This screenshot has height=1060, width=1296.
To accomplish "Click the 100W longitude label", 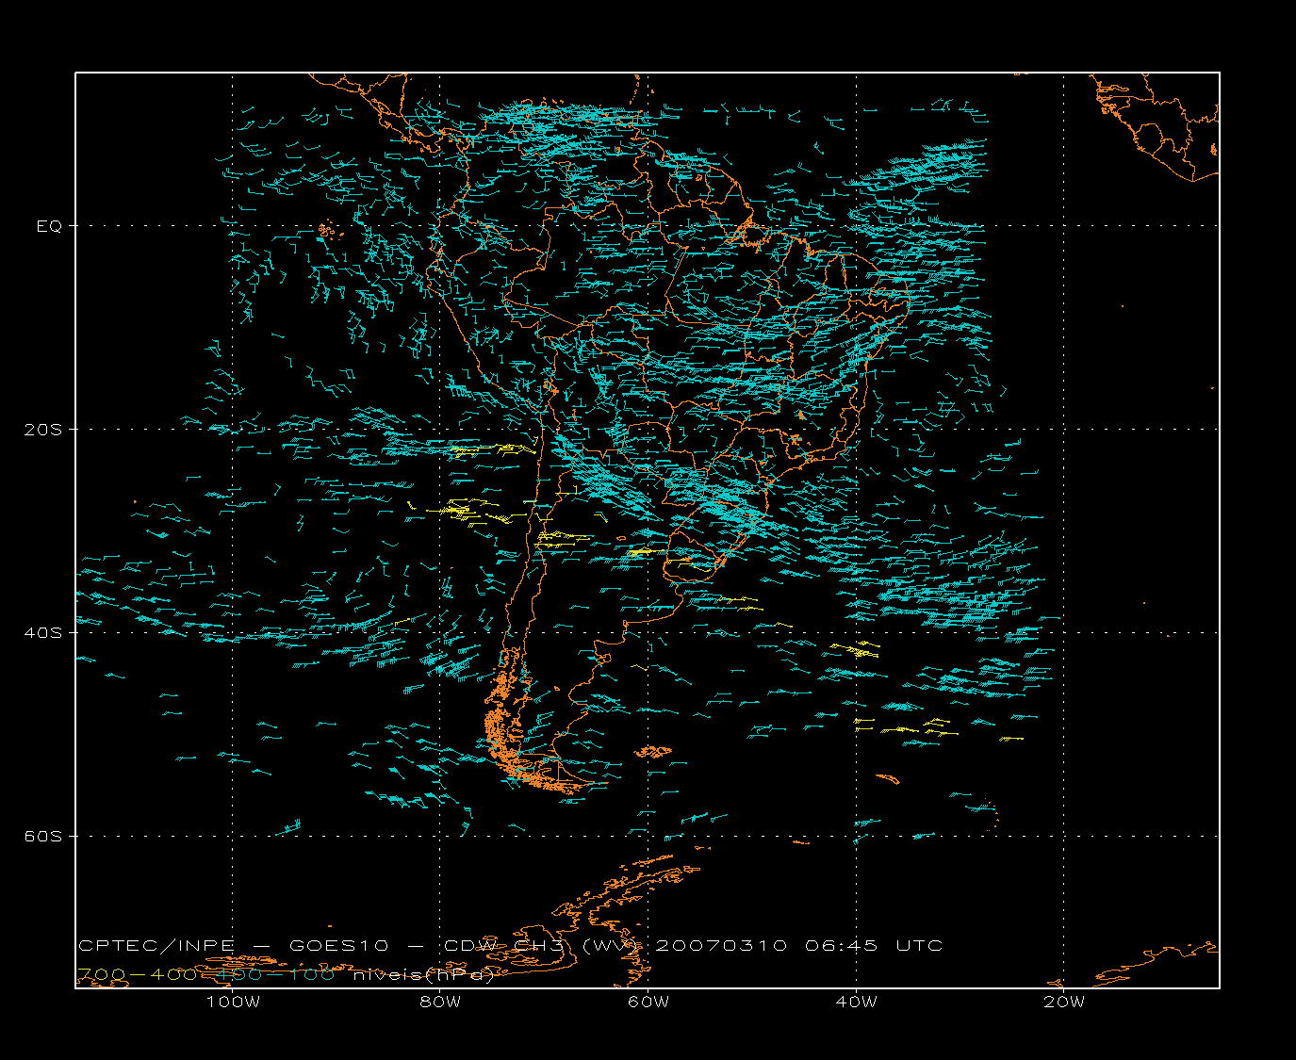I will pos(233,1002).
